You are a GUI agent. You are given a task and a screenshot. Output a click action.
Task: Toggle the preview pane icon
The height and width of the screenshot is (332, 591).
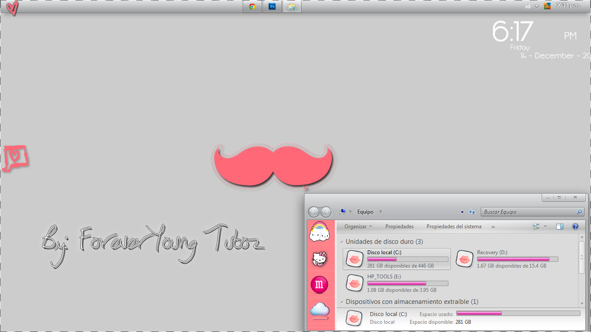click(560, 227)
